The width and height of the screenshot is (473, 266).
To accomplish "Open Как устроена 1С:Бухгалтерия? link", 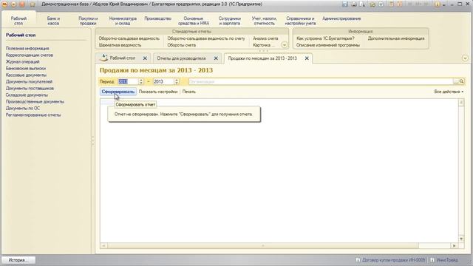I will 325,38.
